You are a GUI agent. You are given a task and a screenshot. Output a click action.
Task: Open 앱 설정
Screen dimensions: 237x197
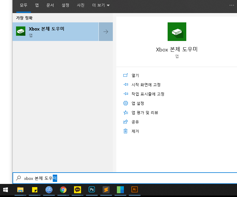coord(138,103)
